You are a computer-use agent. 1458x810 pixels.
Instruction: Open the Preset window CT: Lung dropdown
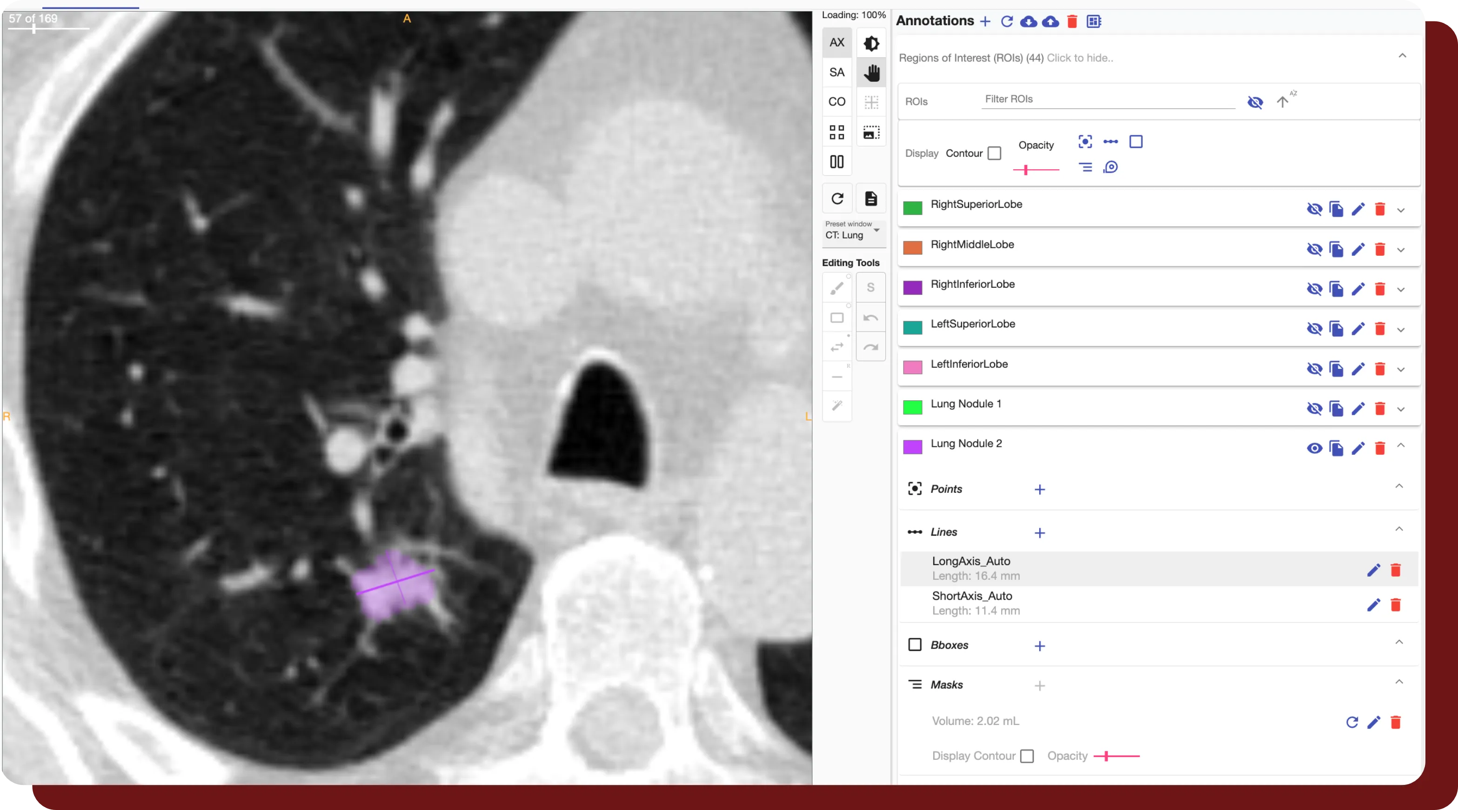852,234
